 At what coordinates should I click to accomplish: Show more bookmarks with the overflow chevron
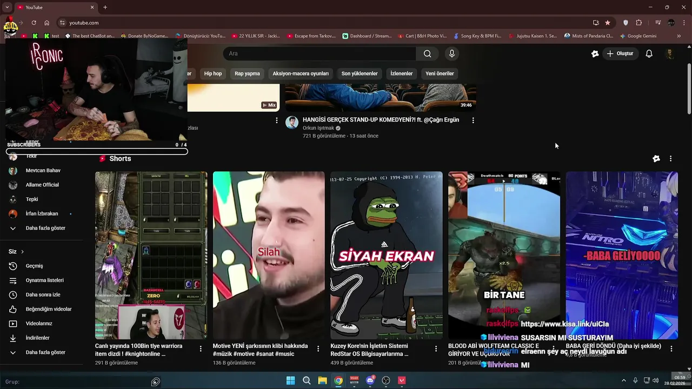pyautogui.click(x=679, y=36)
